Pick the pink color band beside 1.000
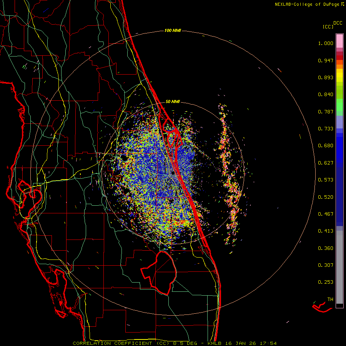This screenshot has height=346, width=346. (x=339, y=41)
